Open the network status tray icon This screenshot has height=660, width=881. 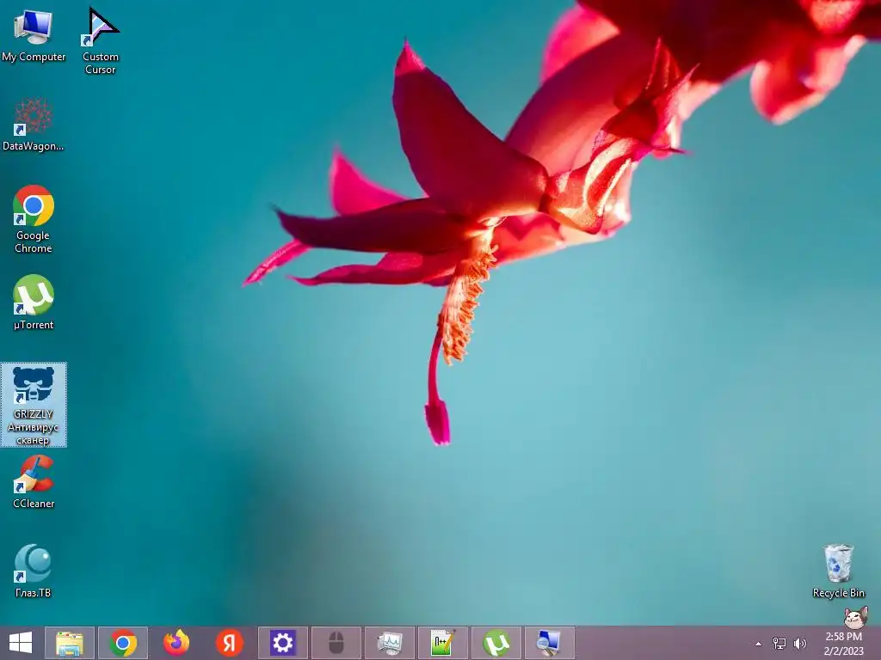(779, 643)
